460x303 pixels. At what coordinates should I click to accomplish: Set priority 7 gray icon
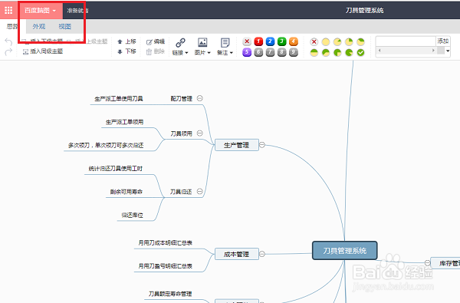[270, 52]
